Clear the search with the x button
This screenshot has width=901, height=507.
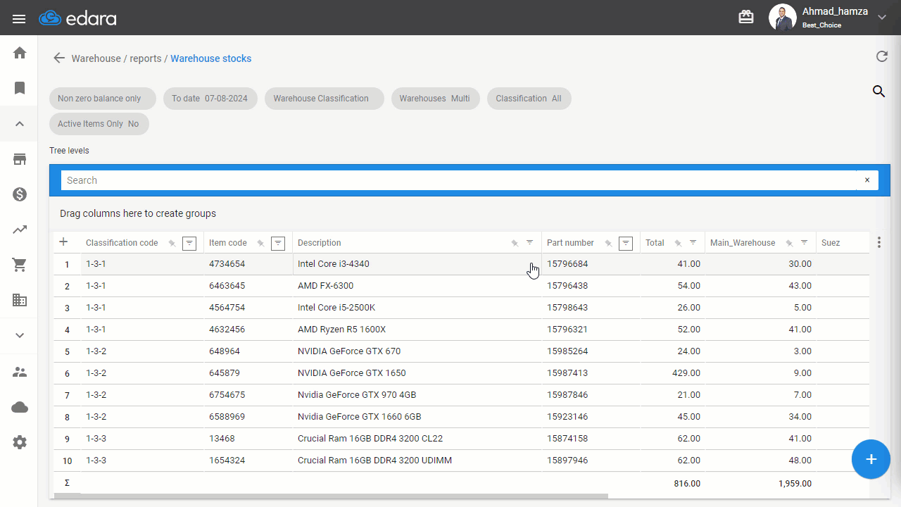point(867,180)
